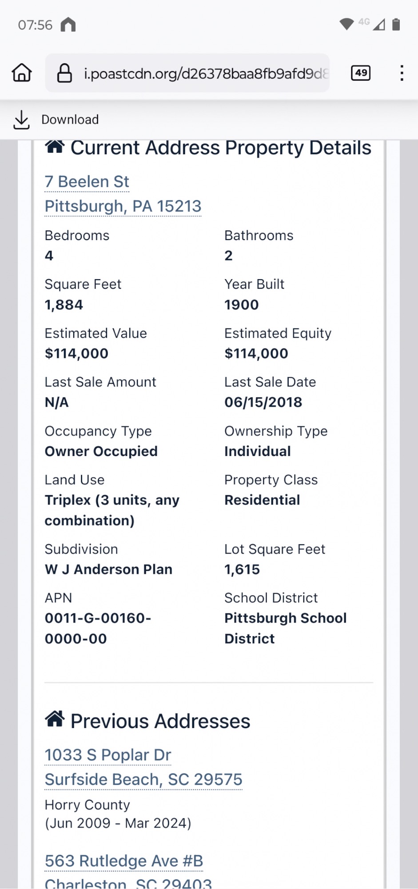
Task: Open the Charleston, SC 29403 link
Action: tap(128, 883)
